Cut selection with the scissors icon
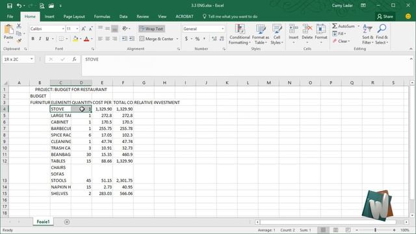416x234 pixels. click(x=19, y=26)
